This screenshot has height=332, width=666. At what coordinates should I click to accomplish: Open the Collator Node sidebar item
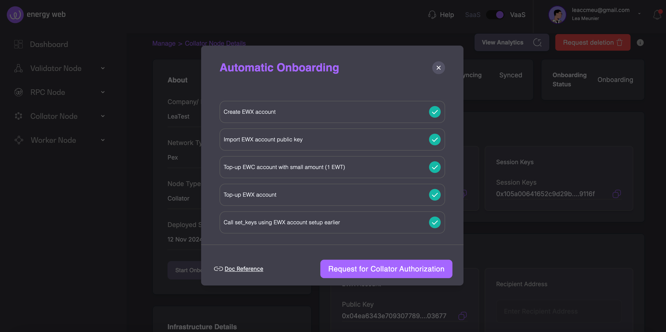(54, 116)
